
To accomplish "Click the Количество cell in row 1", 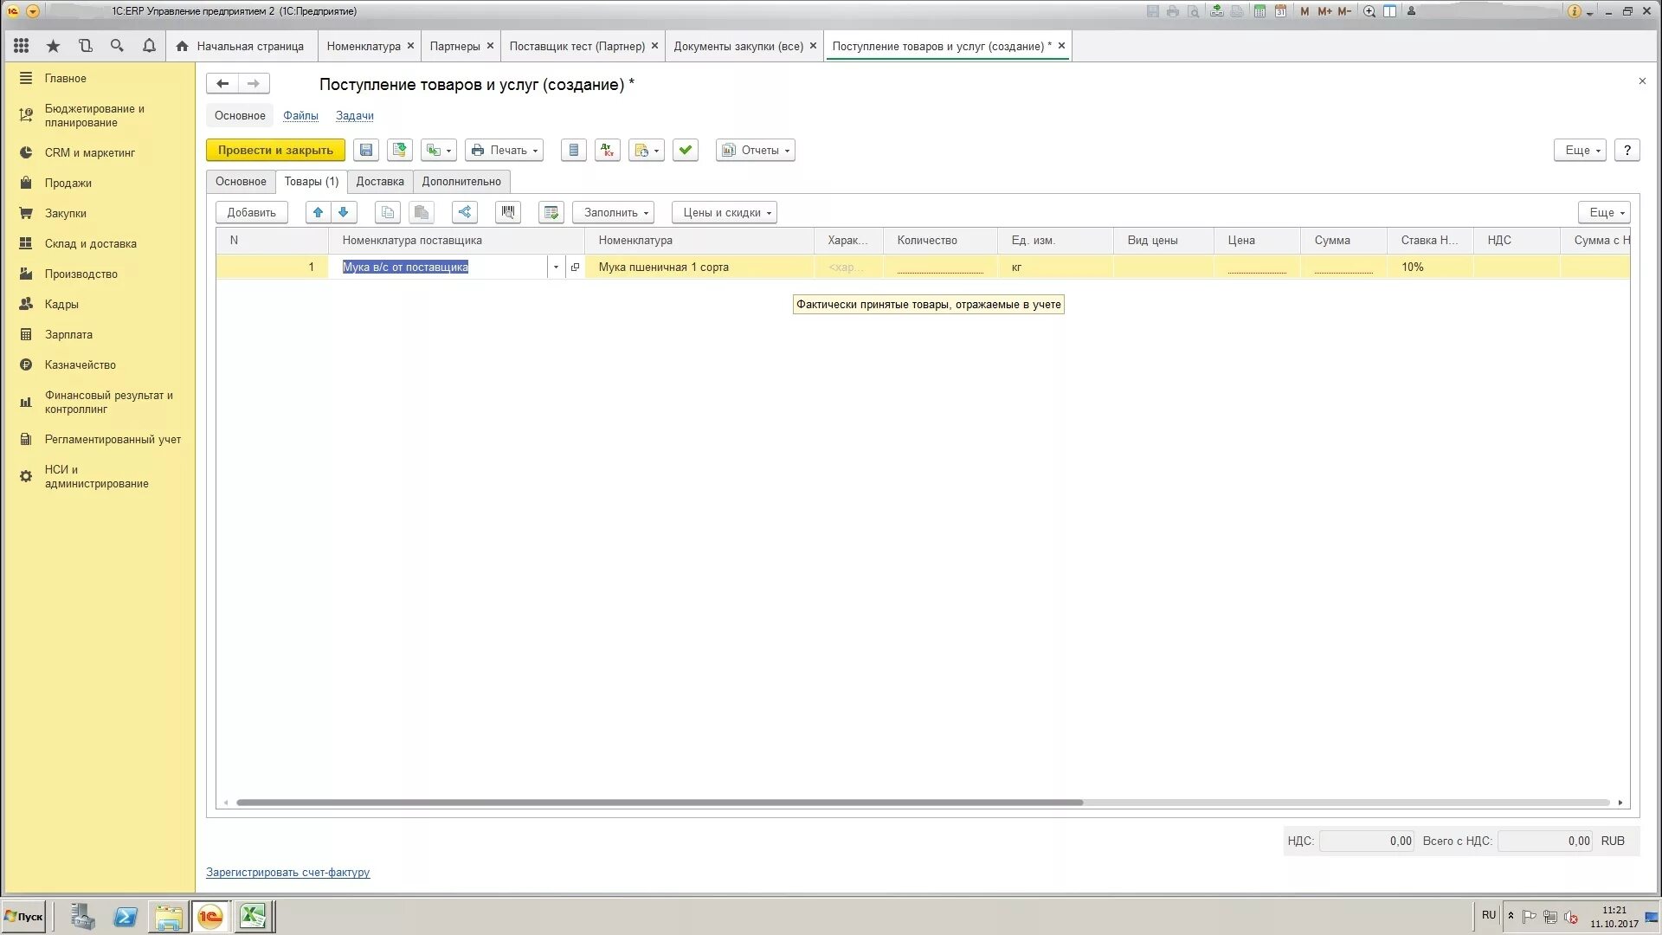I will 939,268.
